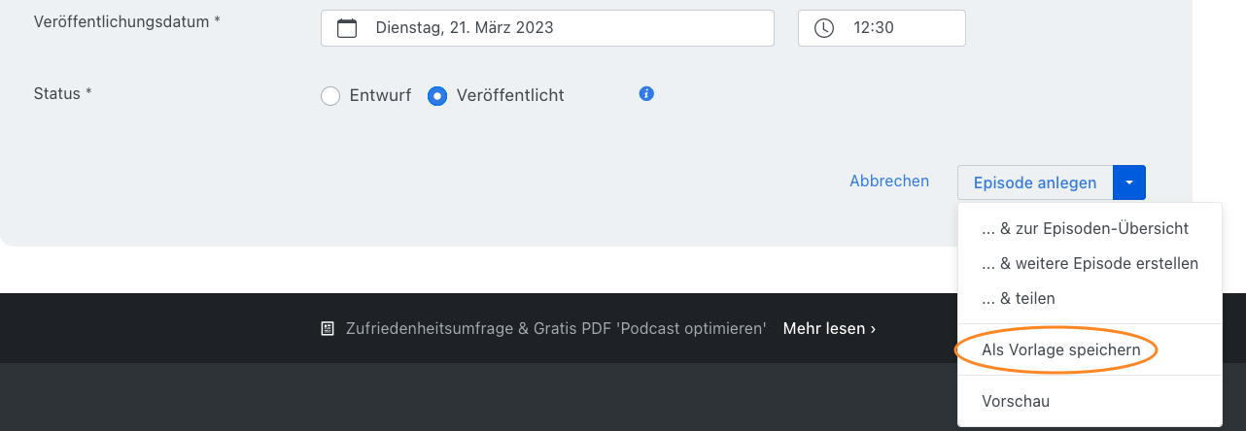This screenshot has height=431, width=1246.
Task: Choose '... & weitere Episode erstellen'
Action: [1090, 264]
